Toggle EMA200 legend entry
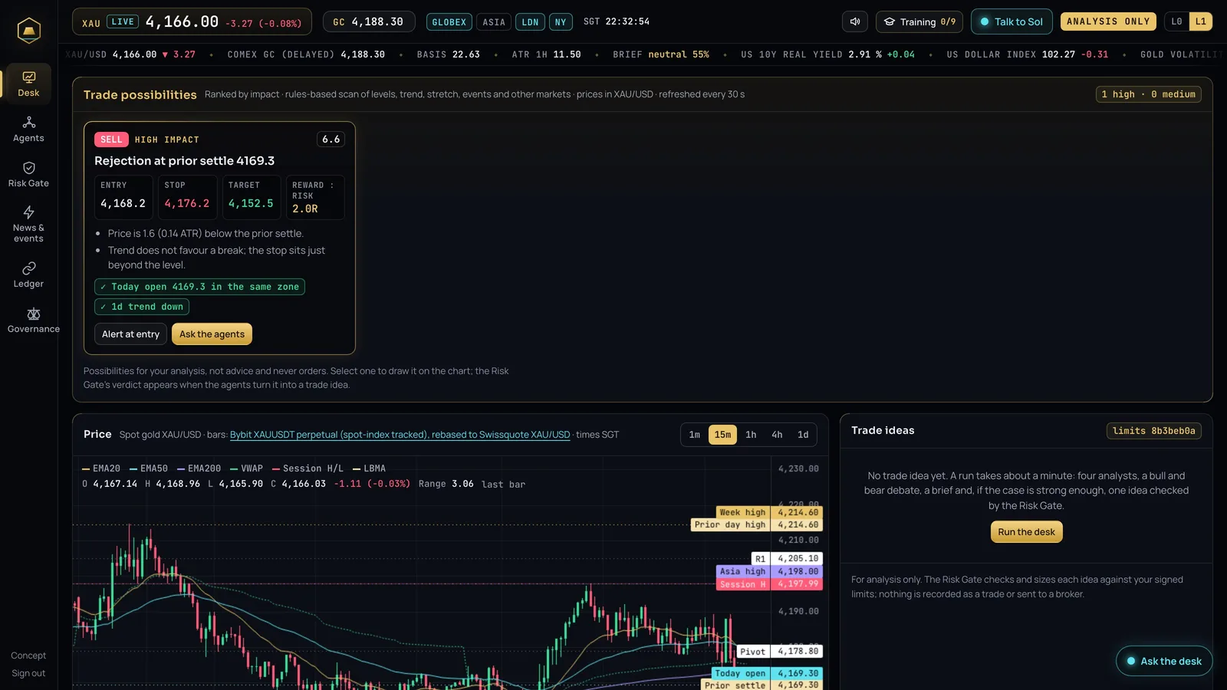This screenshot has height=690, width=1227. [x=199, y=468]
